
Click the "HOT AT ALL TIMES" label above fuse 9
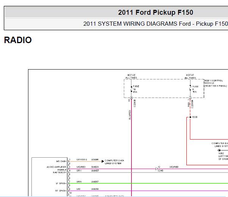[x=190, y=76]
